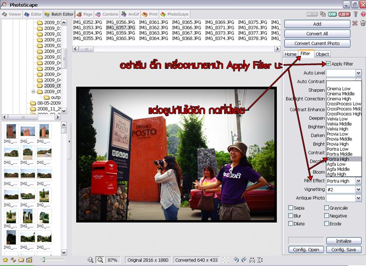Click down arrow of folder tree scrollbar
This screenshot has height=266, width=366.
[64, 110]
